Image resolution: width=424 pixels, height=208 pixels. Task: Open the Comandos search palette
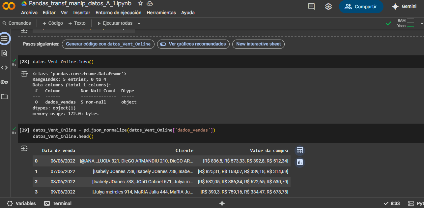click(16, 23)
